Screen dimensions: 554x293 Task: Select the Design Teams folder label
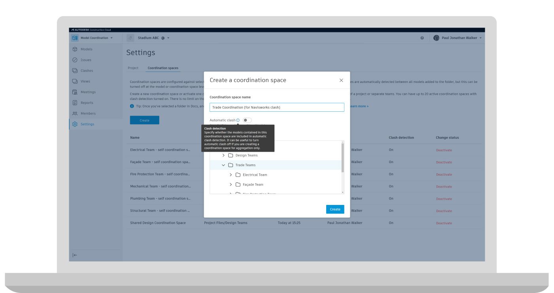(247, 155)
